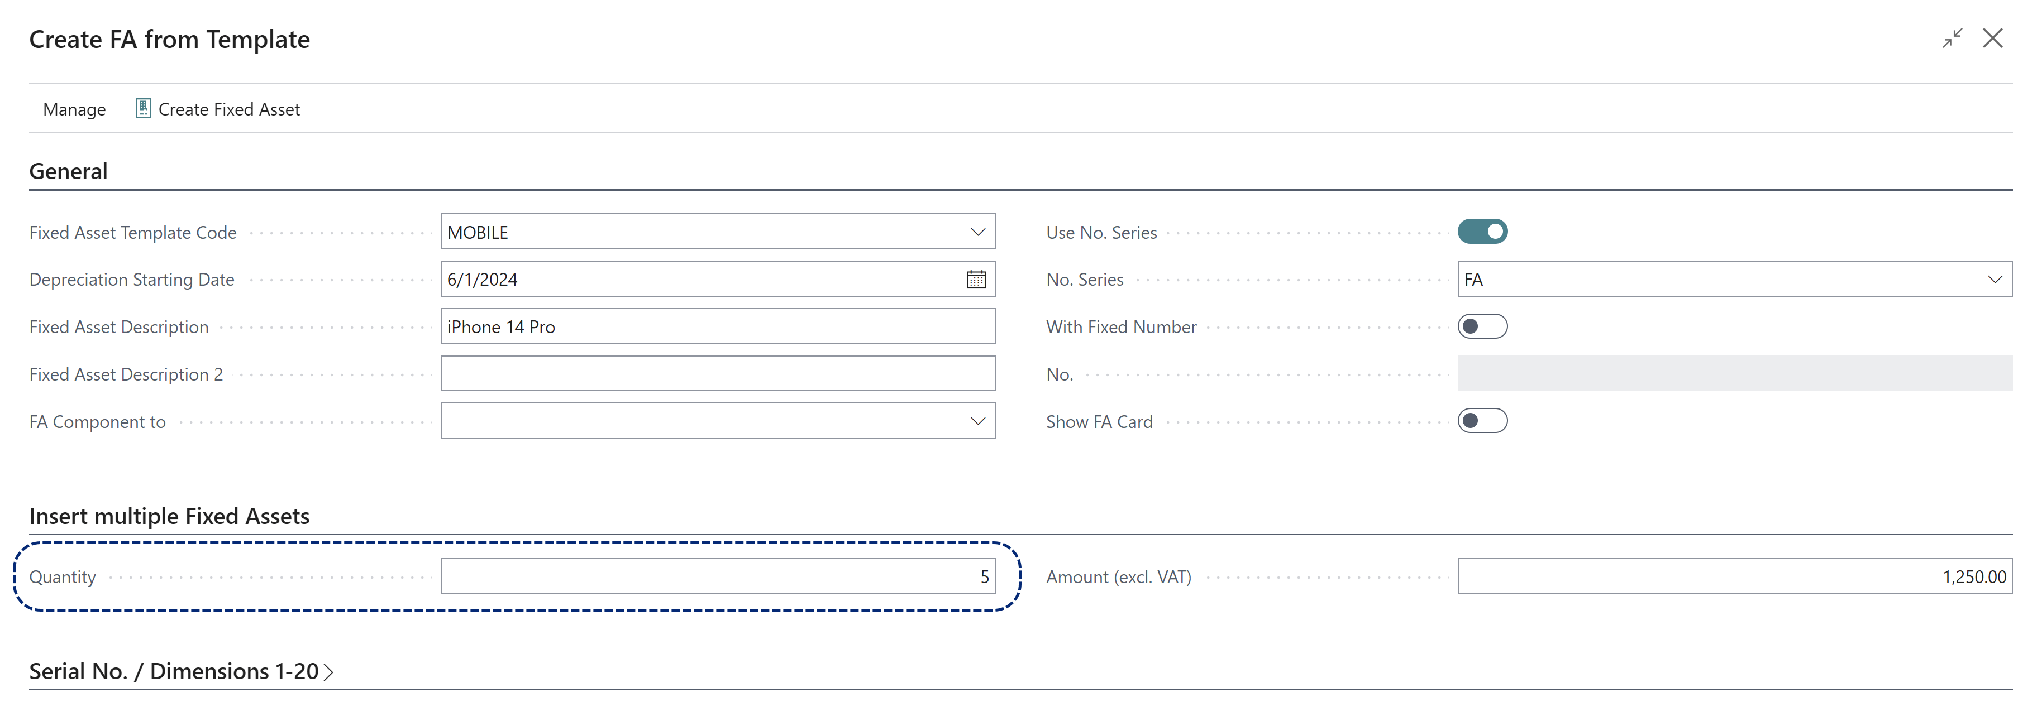Open the Manage menu
Image resolution: width=2042 pixels, height=721 pixels.
click(74, 109)
